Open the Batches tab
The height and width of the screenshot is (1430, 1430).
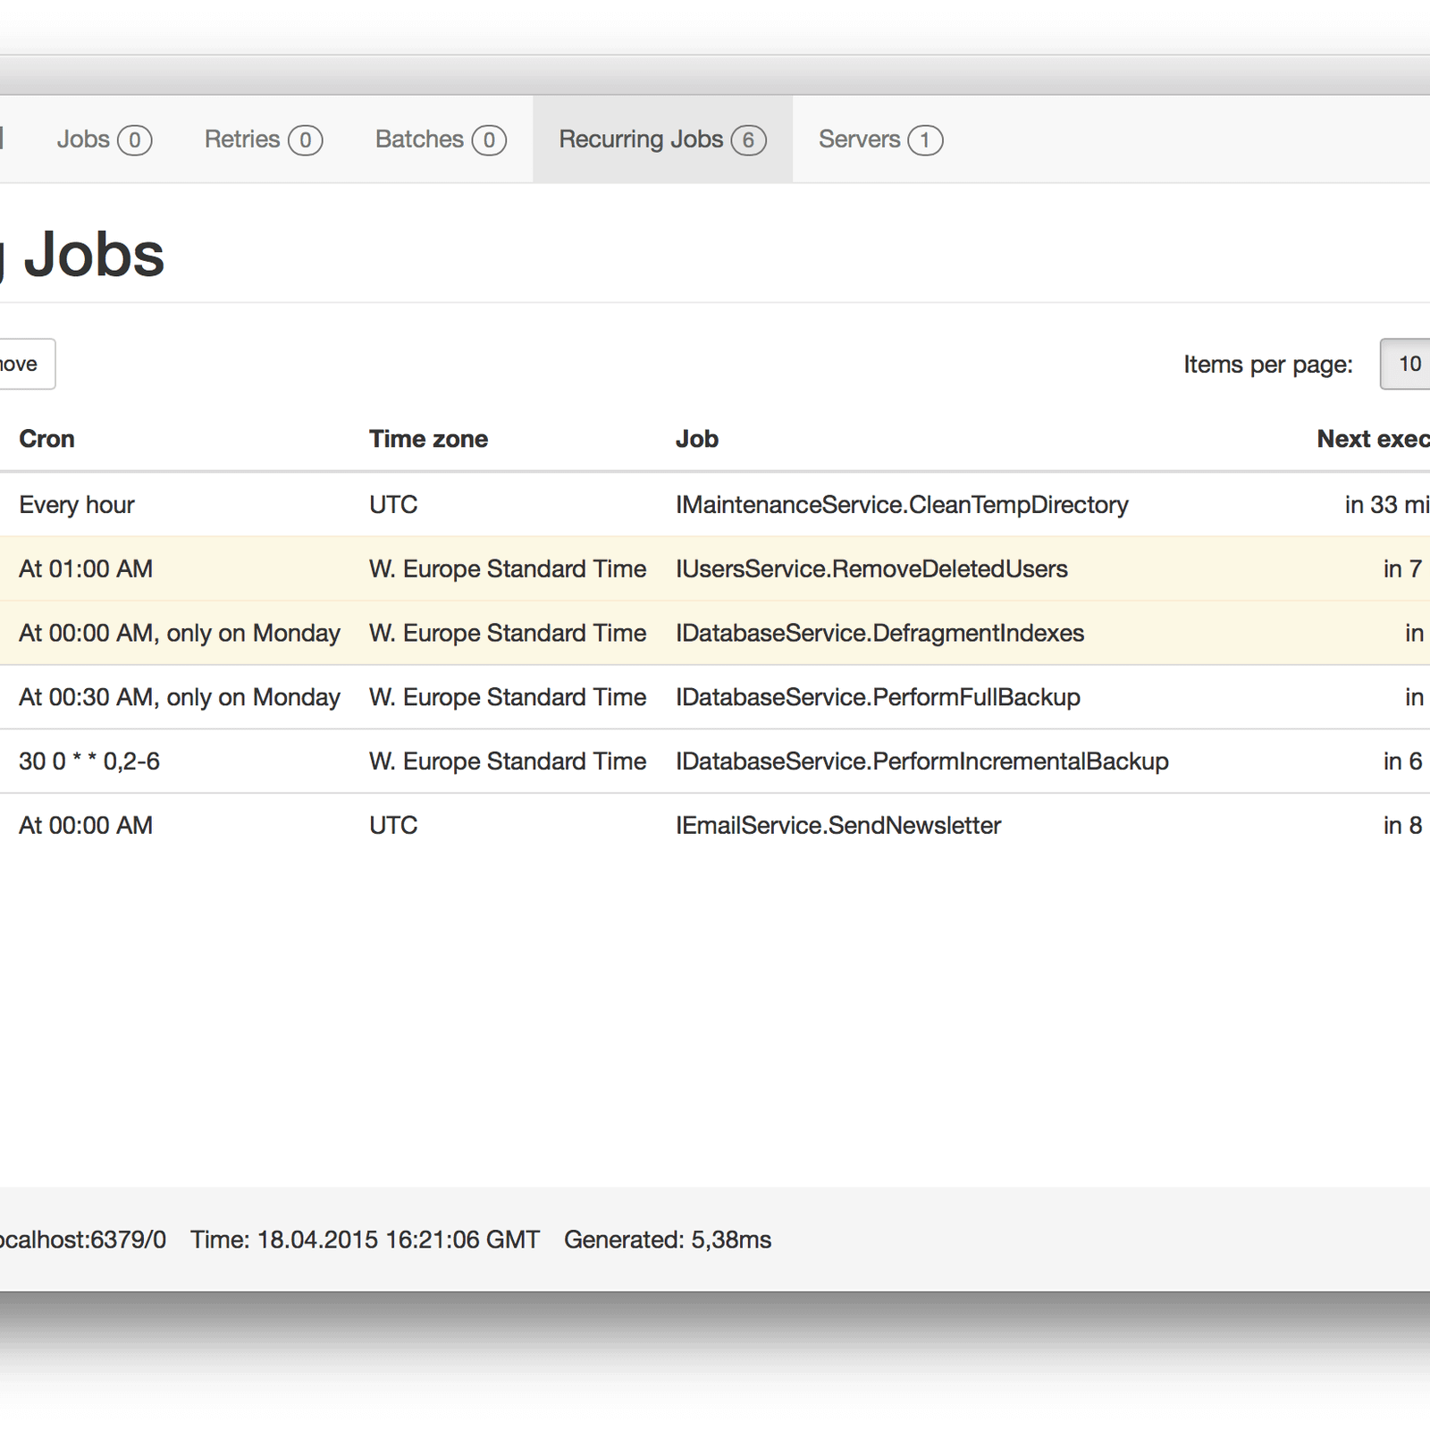coord(440,139)
